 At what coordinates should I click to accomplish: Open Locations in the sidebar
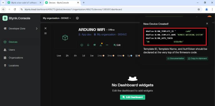point(14,65)
